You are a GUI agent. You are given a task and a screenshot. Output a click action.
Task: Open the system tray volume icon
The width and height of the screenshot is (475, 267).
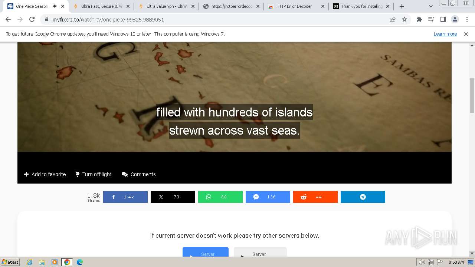[422, 262]
